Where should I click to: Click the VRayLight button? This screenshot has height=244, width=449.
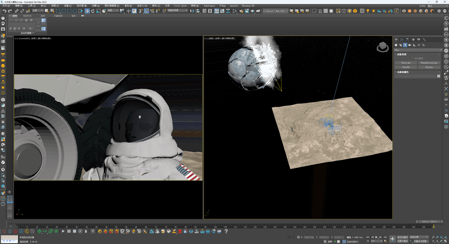pos(406,63)
